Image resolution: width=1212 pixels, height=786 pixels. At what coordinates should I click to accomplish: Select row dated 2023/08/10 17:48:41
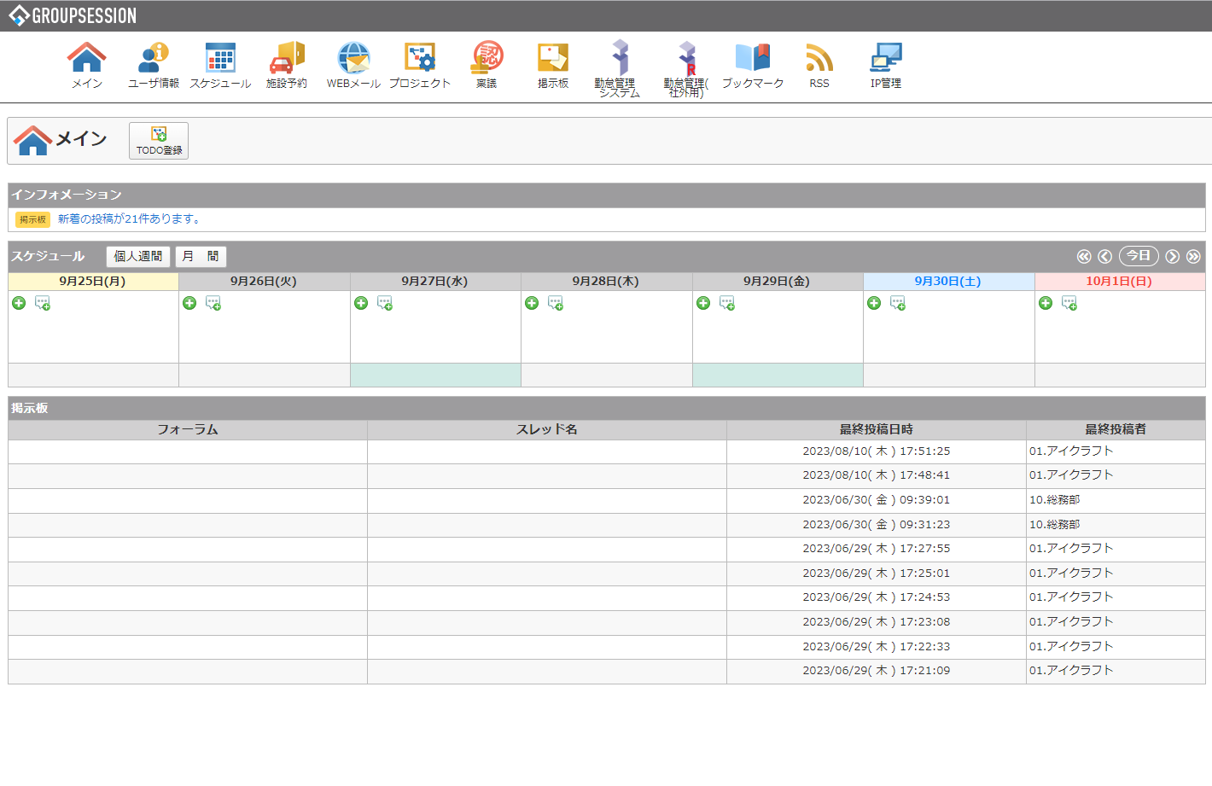click(607, 475)
